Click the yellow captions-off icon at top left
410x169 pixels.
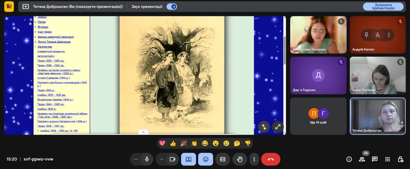point(9,6)
